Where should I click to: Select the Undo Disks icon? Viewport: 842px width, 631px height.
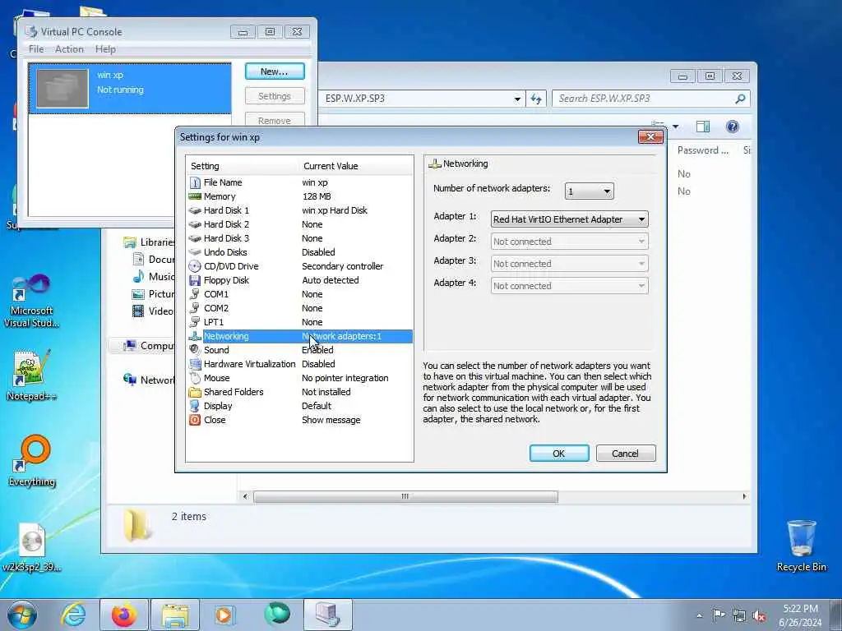coord(195,252)
